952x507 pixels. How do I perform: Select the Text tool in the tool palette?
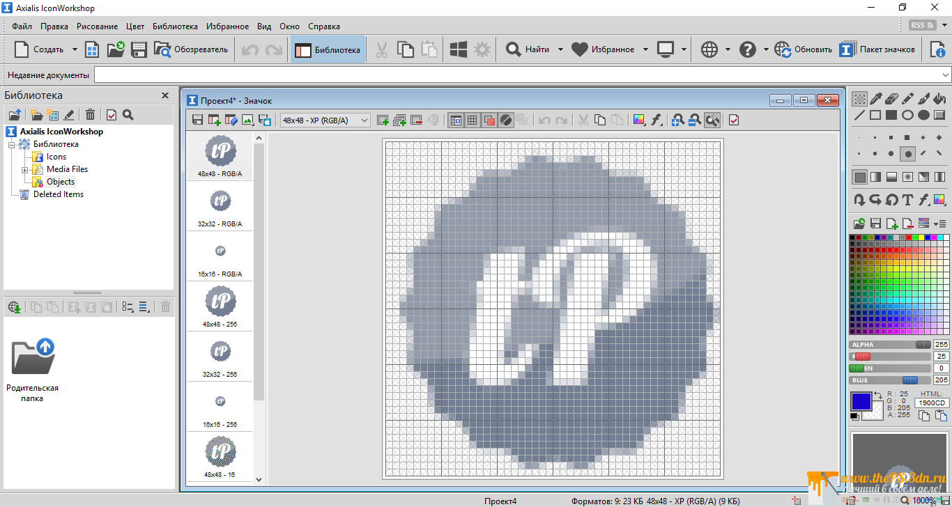pos(908,200)
